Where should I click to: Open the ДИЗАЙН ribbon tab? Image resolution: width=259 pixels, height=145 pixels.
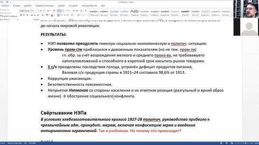[28, 6]
